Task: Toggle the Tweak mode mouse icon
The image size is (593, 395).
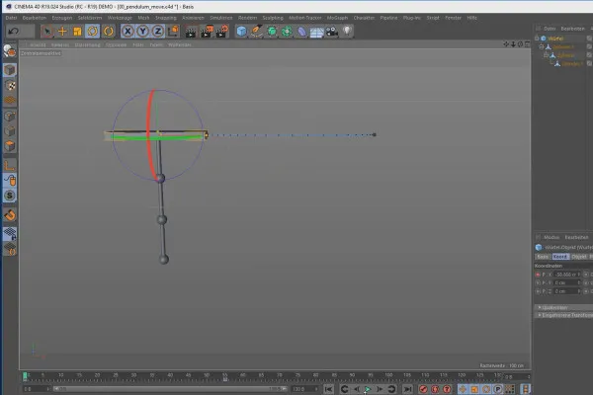Action: point(10,181)
